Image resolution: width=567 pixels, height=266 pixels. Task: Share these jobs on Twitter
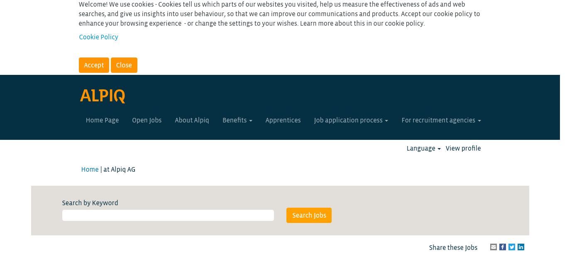tap(512, 247)
